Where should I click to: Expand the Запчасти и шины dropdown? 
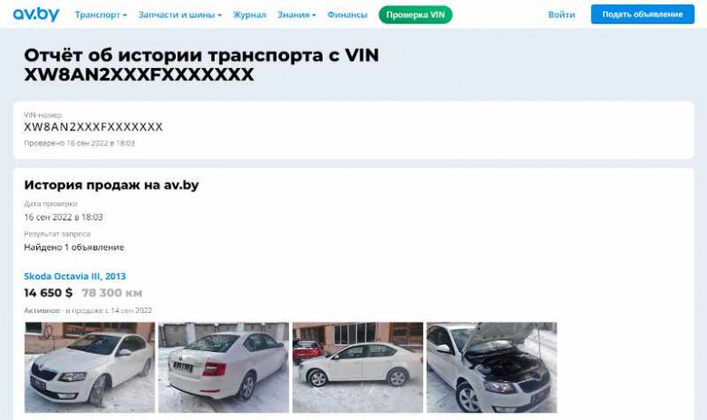(179, 15)
